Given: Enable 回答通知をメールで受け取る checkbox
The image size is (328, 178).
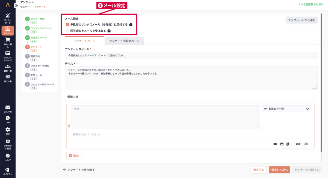Looking at the screenshot, I should point(67,31).
